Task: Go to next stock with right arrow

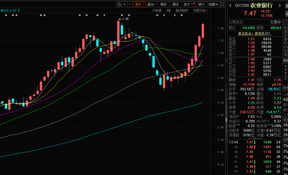Action: point(280,5)
